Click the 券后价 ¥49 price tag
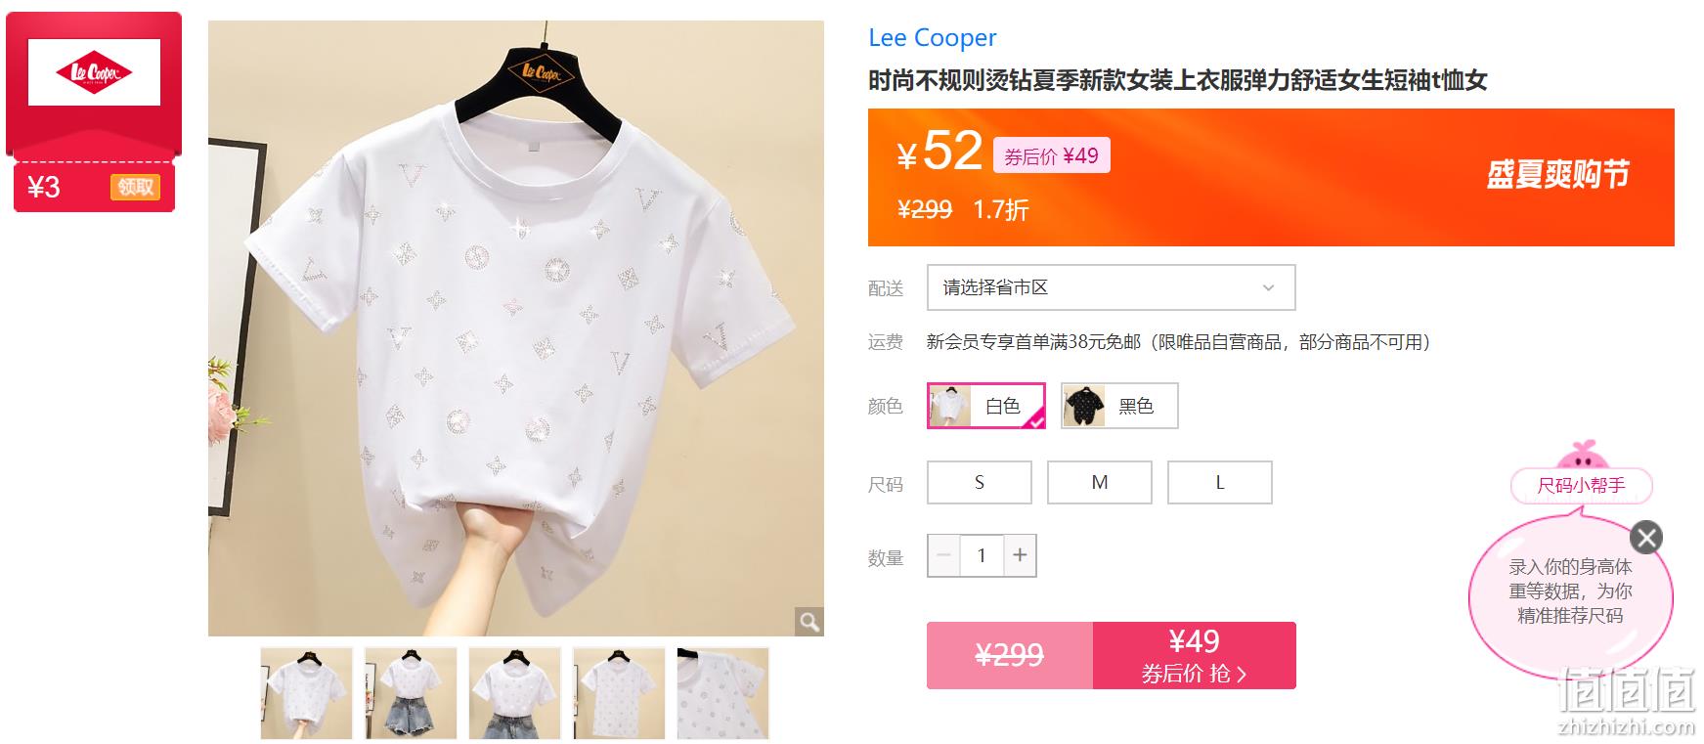The height and width of the screenshot is (744, 1704). (1052, 155)
